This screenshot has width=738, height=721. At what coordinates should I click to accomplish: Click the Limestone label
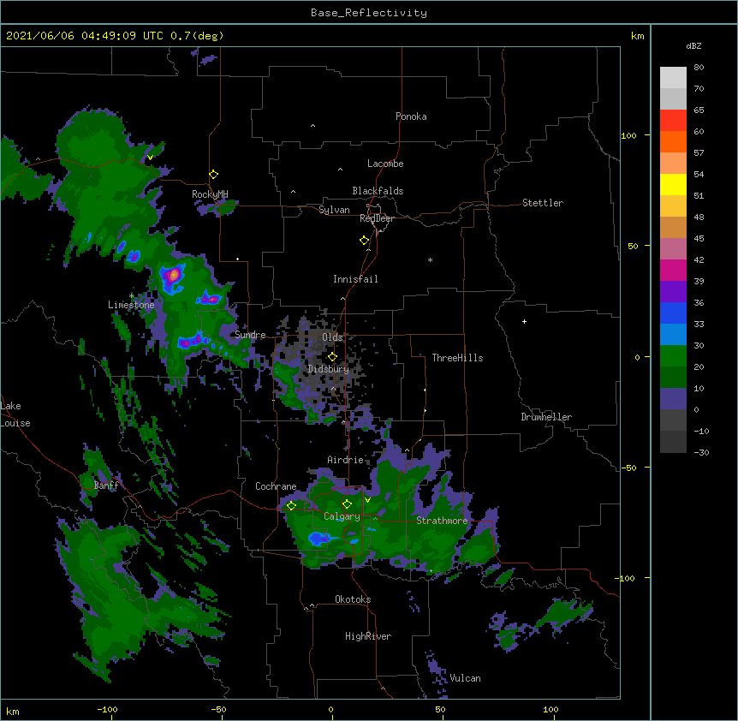(131, 305)
